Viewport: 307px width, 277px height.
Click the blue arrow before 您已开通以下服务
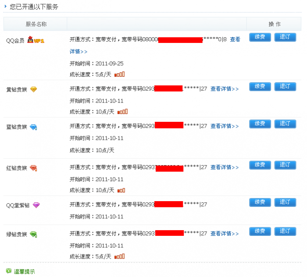click(x=6, y=7)
